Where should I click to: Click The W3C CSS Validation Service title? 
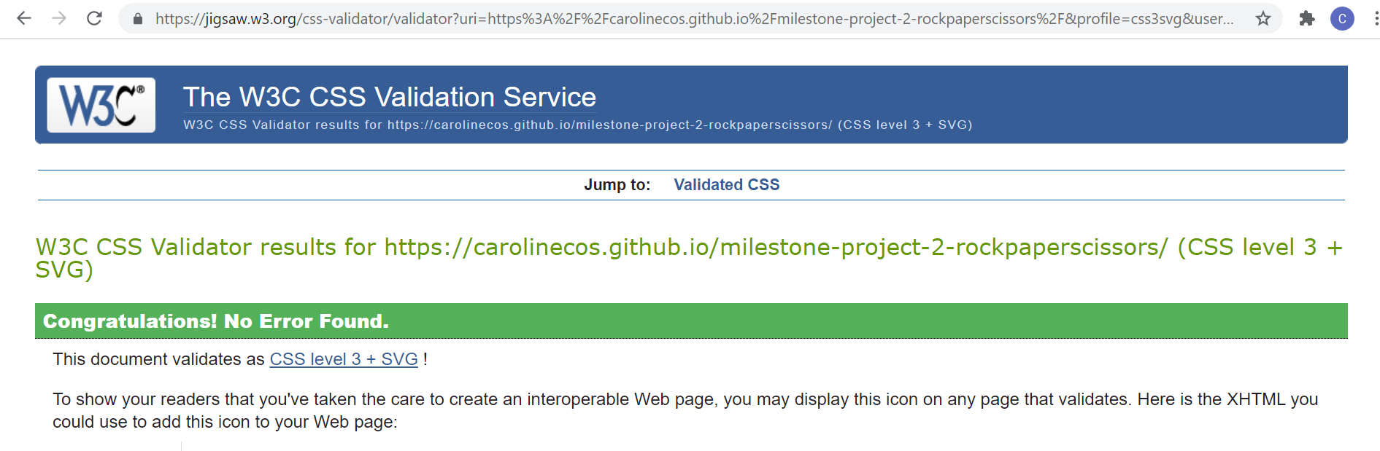[x=388, y=95]
